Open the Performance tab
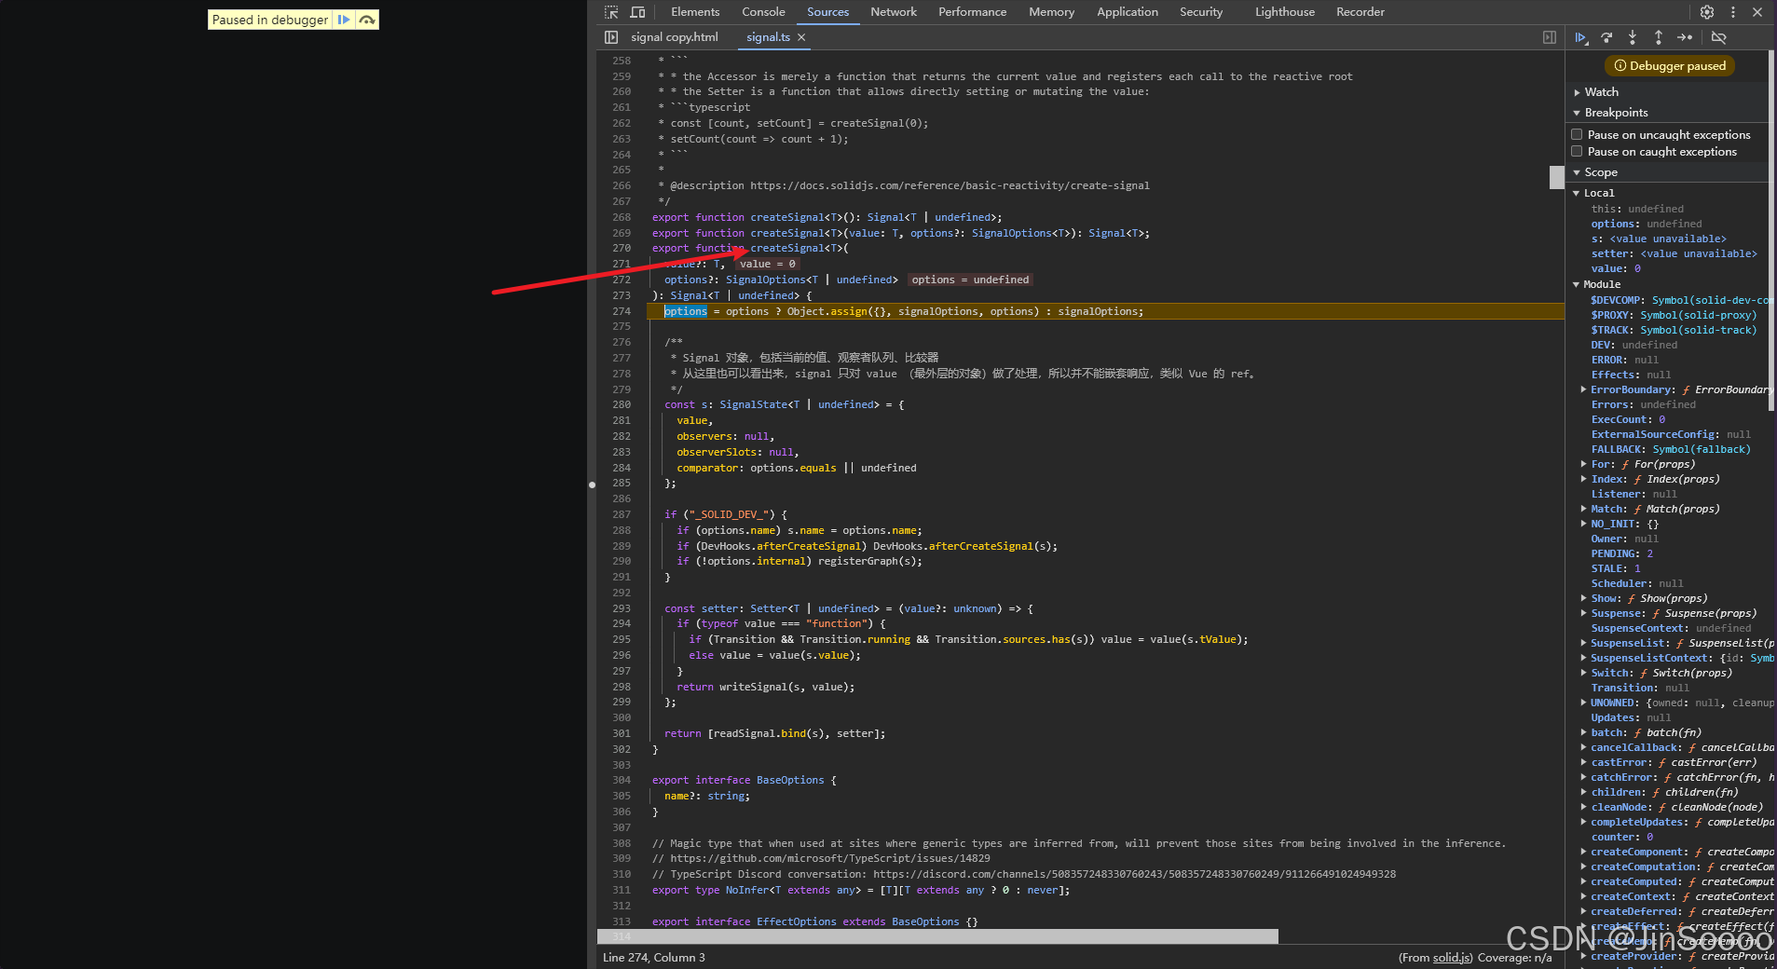This screenshot has width=1777, height=969. 972,12
